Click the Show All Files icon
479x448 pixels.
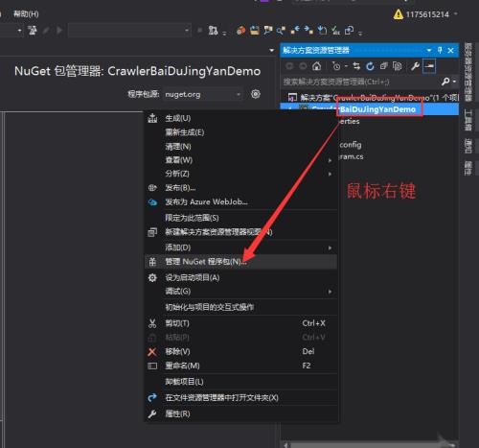(397, 66)
